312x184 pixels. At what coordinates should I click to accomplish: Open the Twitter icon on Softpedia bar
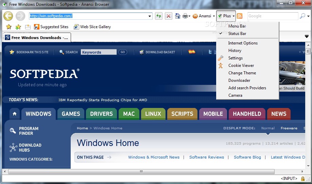210,52
